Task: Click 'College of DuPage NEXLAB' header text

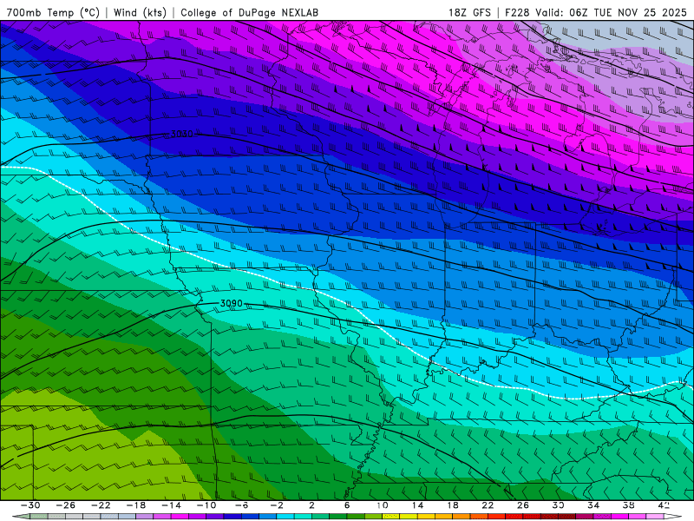Action: coord(249,12)
